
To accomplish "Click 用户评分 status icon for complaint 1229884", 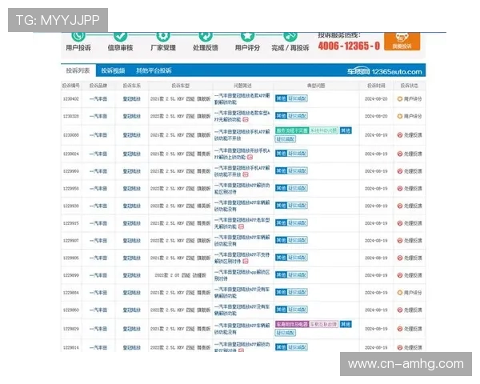I will click(x=399, y=293).
